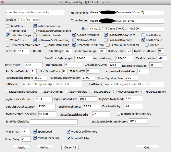Uncheck BroadcastShowTitles
Viewport: 171px width, 152px height.
coord(106,35)
